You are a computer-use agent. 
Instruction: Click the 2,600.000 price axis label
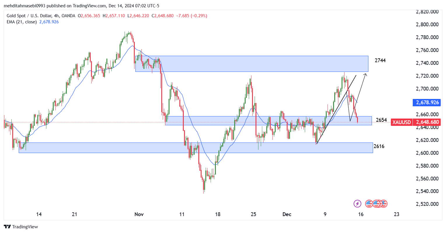click(x=427, y=153)
